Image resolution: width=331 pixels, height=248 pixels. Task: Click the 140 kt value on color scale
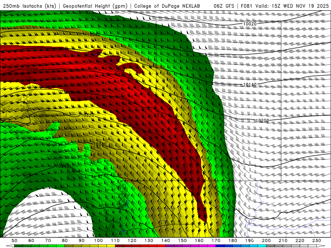point(165,241)
